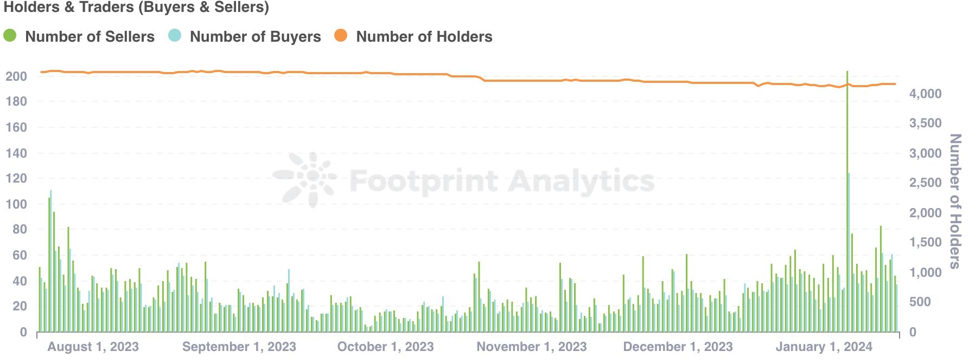Viewport: 969px width, 364px height.
Task: Select the August 1, 2023 axis label
Action: click(x=93, y=347)
